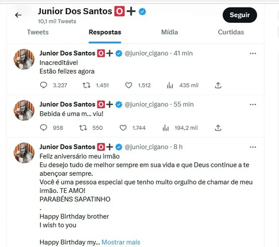This screenshot has width=279, height=247.
Task: Retweet the "Bebida é uma m... viu!" tweet
Action: coord(83,128)
